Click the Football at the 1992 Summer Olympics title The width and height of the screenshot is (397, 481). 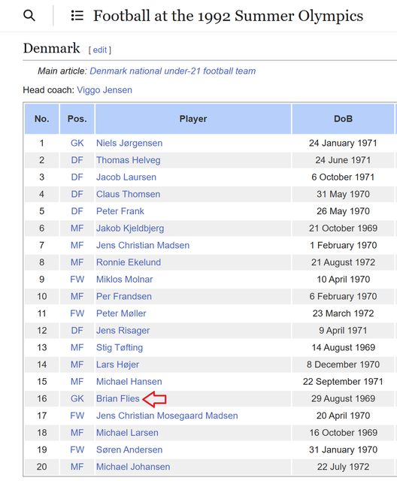click(x=228, y=16)
